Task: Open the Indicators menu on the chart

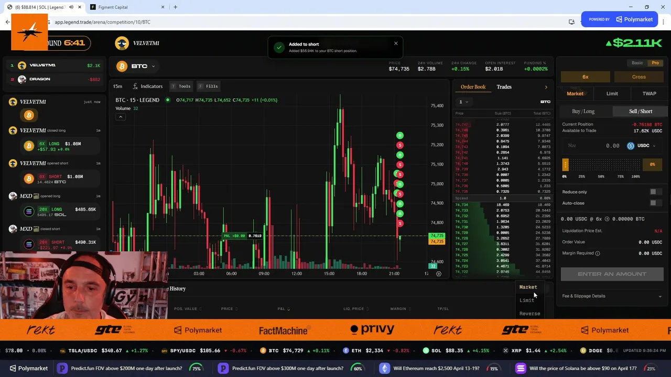Action: coord(147,86)
